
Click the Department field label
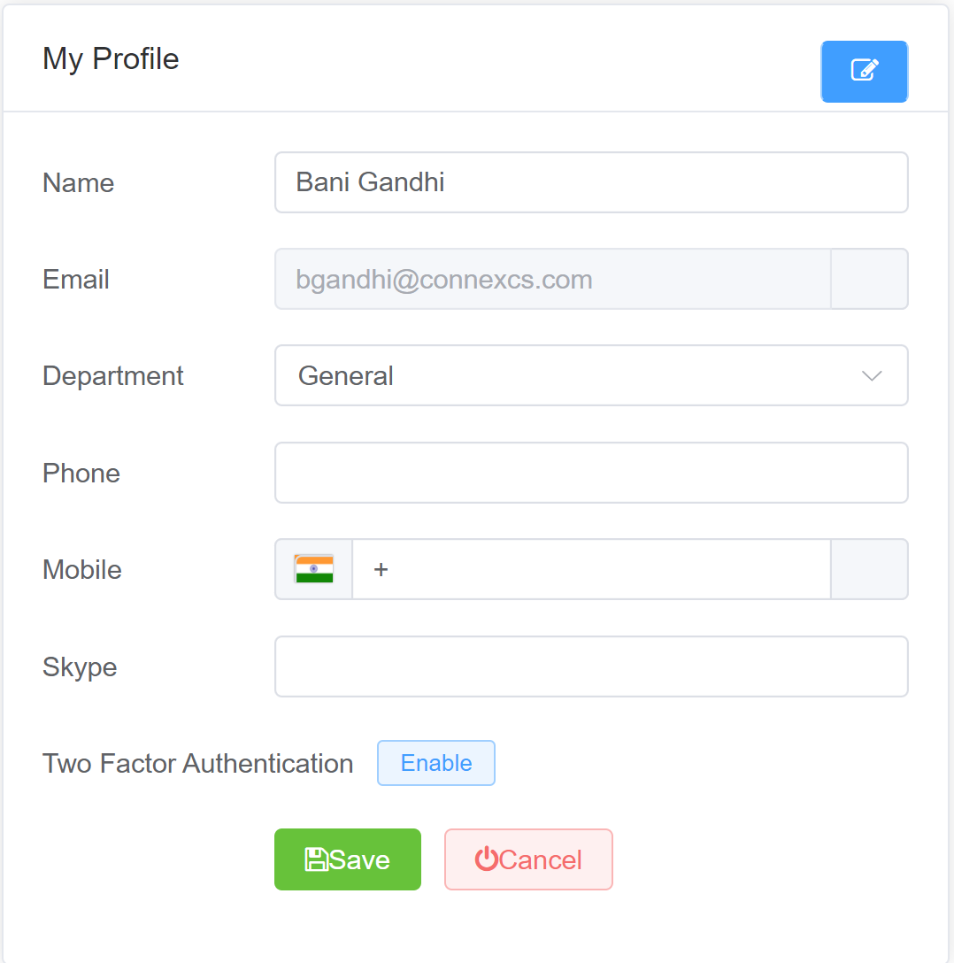[x=113, y=375]
